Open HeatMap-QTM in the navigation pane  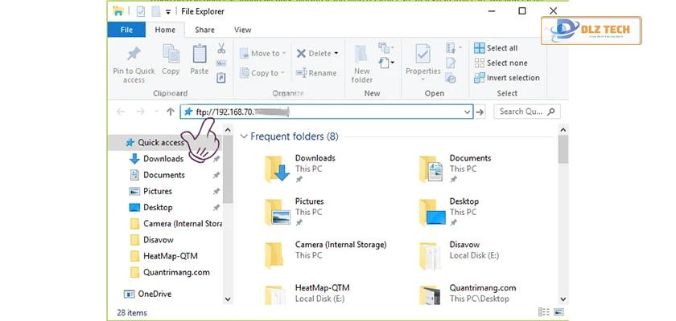[171, 256]
